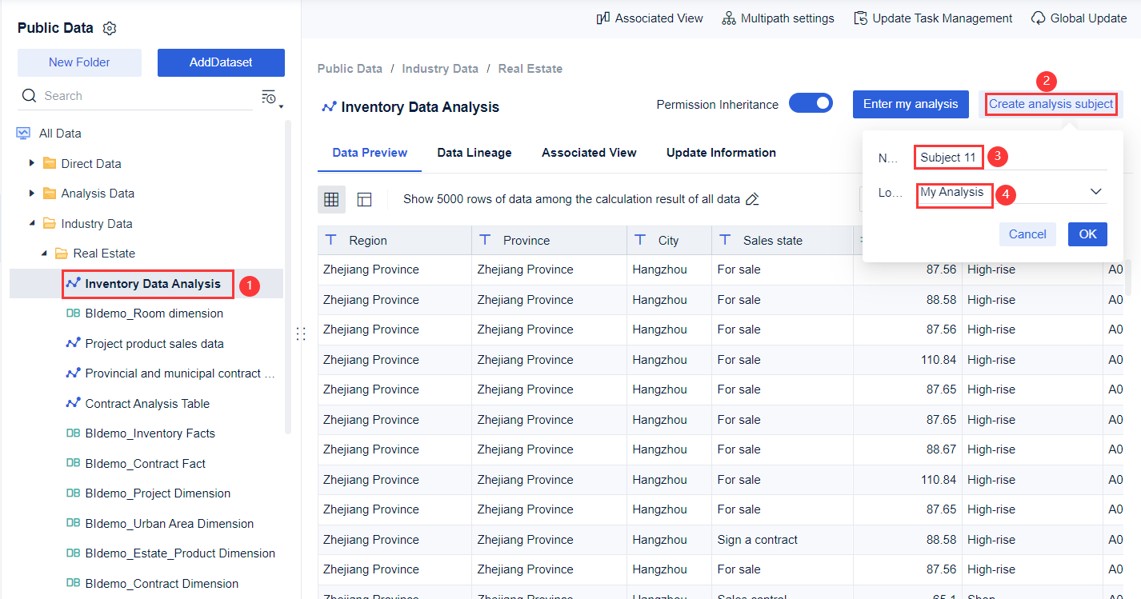Click the Region column type indicator

point(332,239)
